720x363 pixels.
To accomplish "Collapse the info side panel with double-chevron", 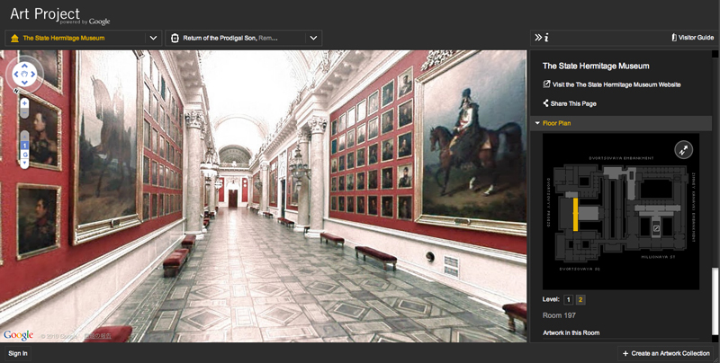I will (538, 38).
